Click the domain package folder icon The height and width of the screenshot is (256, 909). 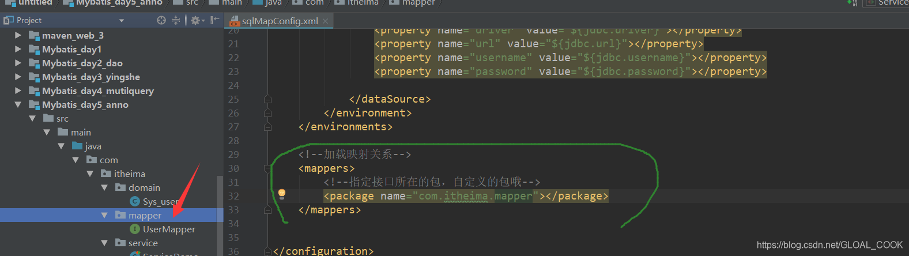tap(120, 187)
